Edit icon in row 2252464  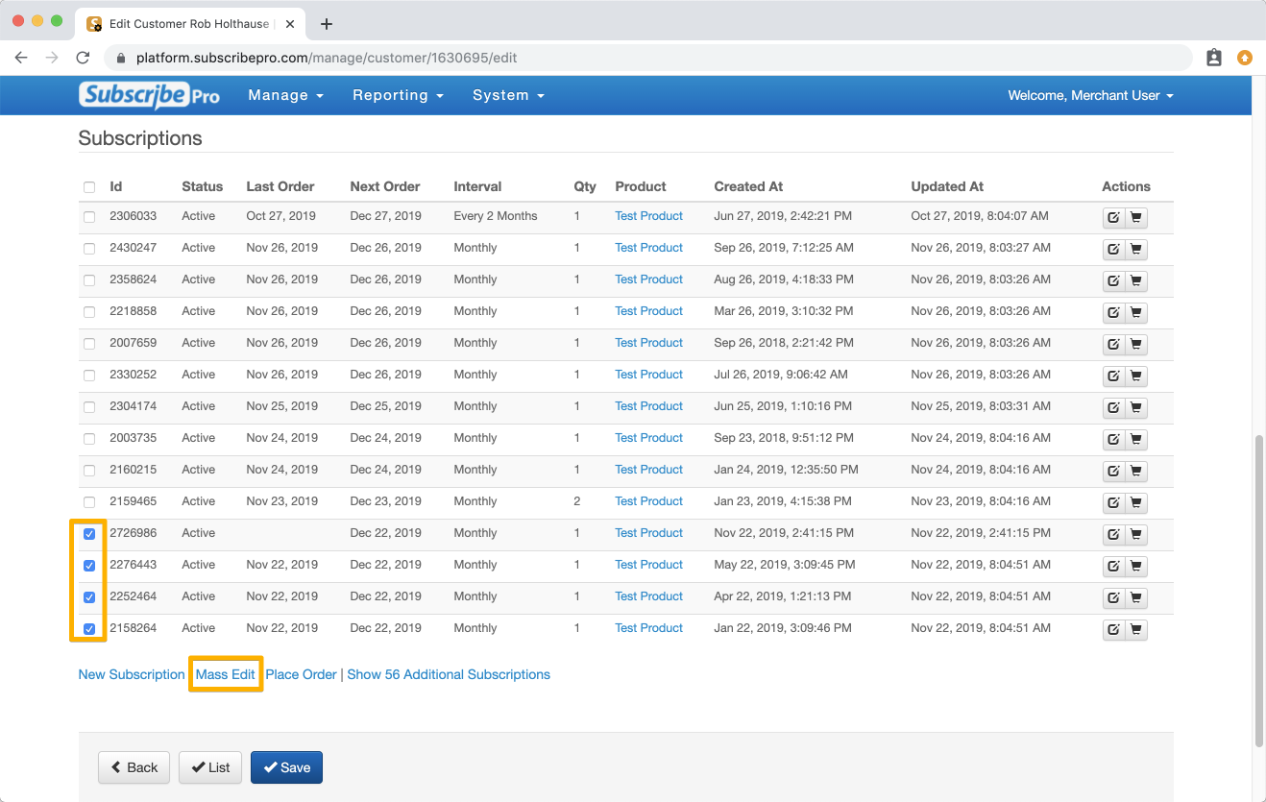click(1113, 598)
